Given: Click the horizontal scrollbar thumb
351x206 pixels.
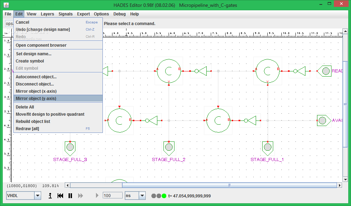Looking at the screenshot, I should click(229, 185).
